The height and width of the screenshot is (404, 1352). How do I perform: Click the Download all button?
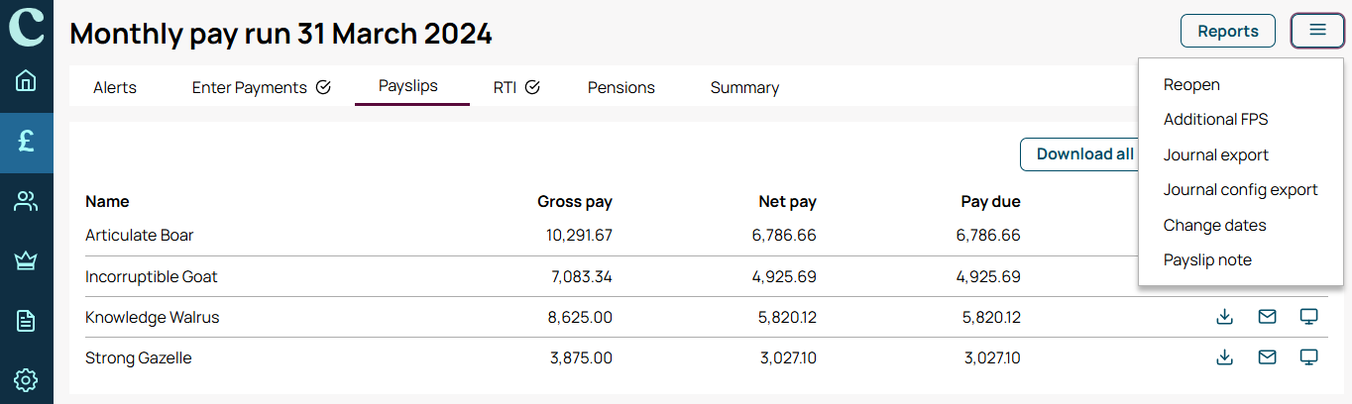[x=1080, y=153]
